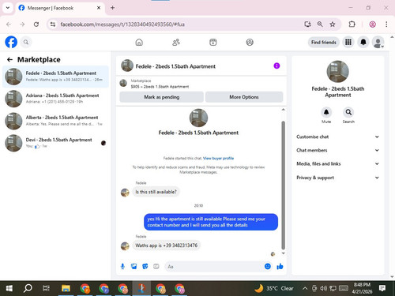Mute conversation with the bell icon
395x296 pixels.
tap(326, 112)
